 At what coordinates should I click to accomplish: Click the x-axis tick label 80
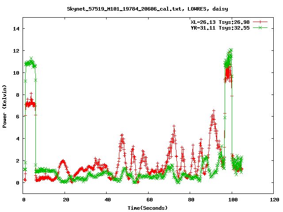click(x=191, y=200)
